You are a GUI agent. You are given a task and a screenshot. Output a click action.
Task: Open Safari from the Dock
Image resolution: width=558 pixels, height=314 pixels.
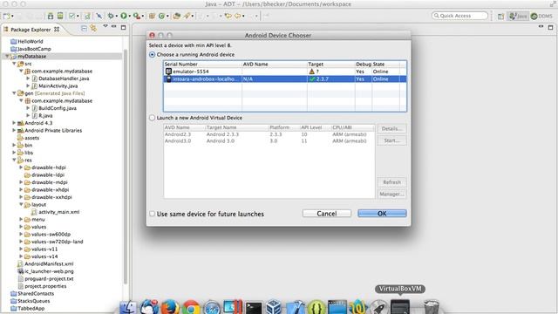pyautogui.click(x=212, y=307)
